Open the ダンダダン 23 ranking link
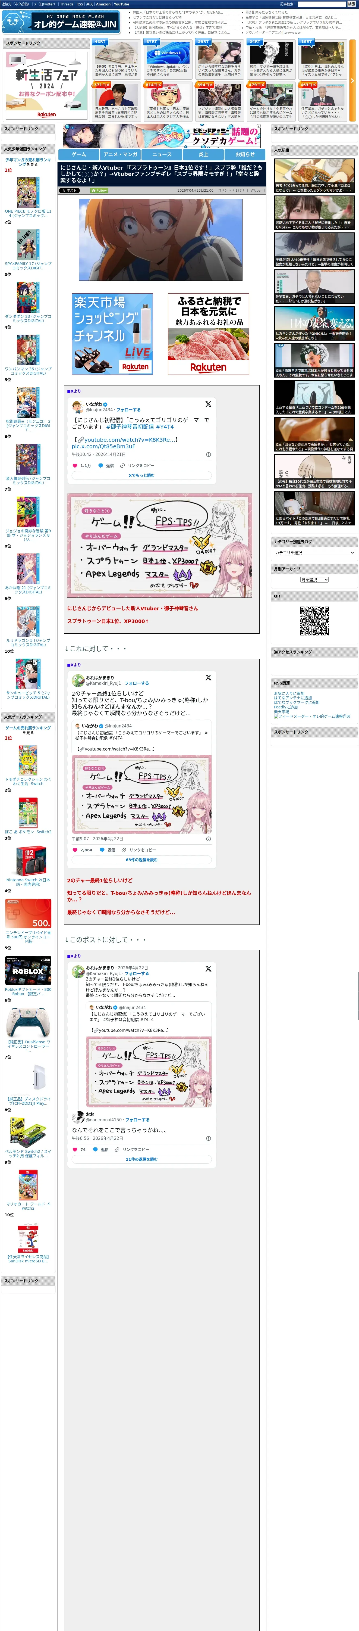The image size is (359, 1631). pyautogui.click(x=28, y=319)
